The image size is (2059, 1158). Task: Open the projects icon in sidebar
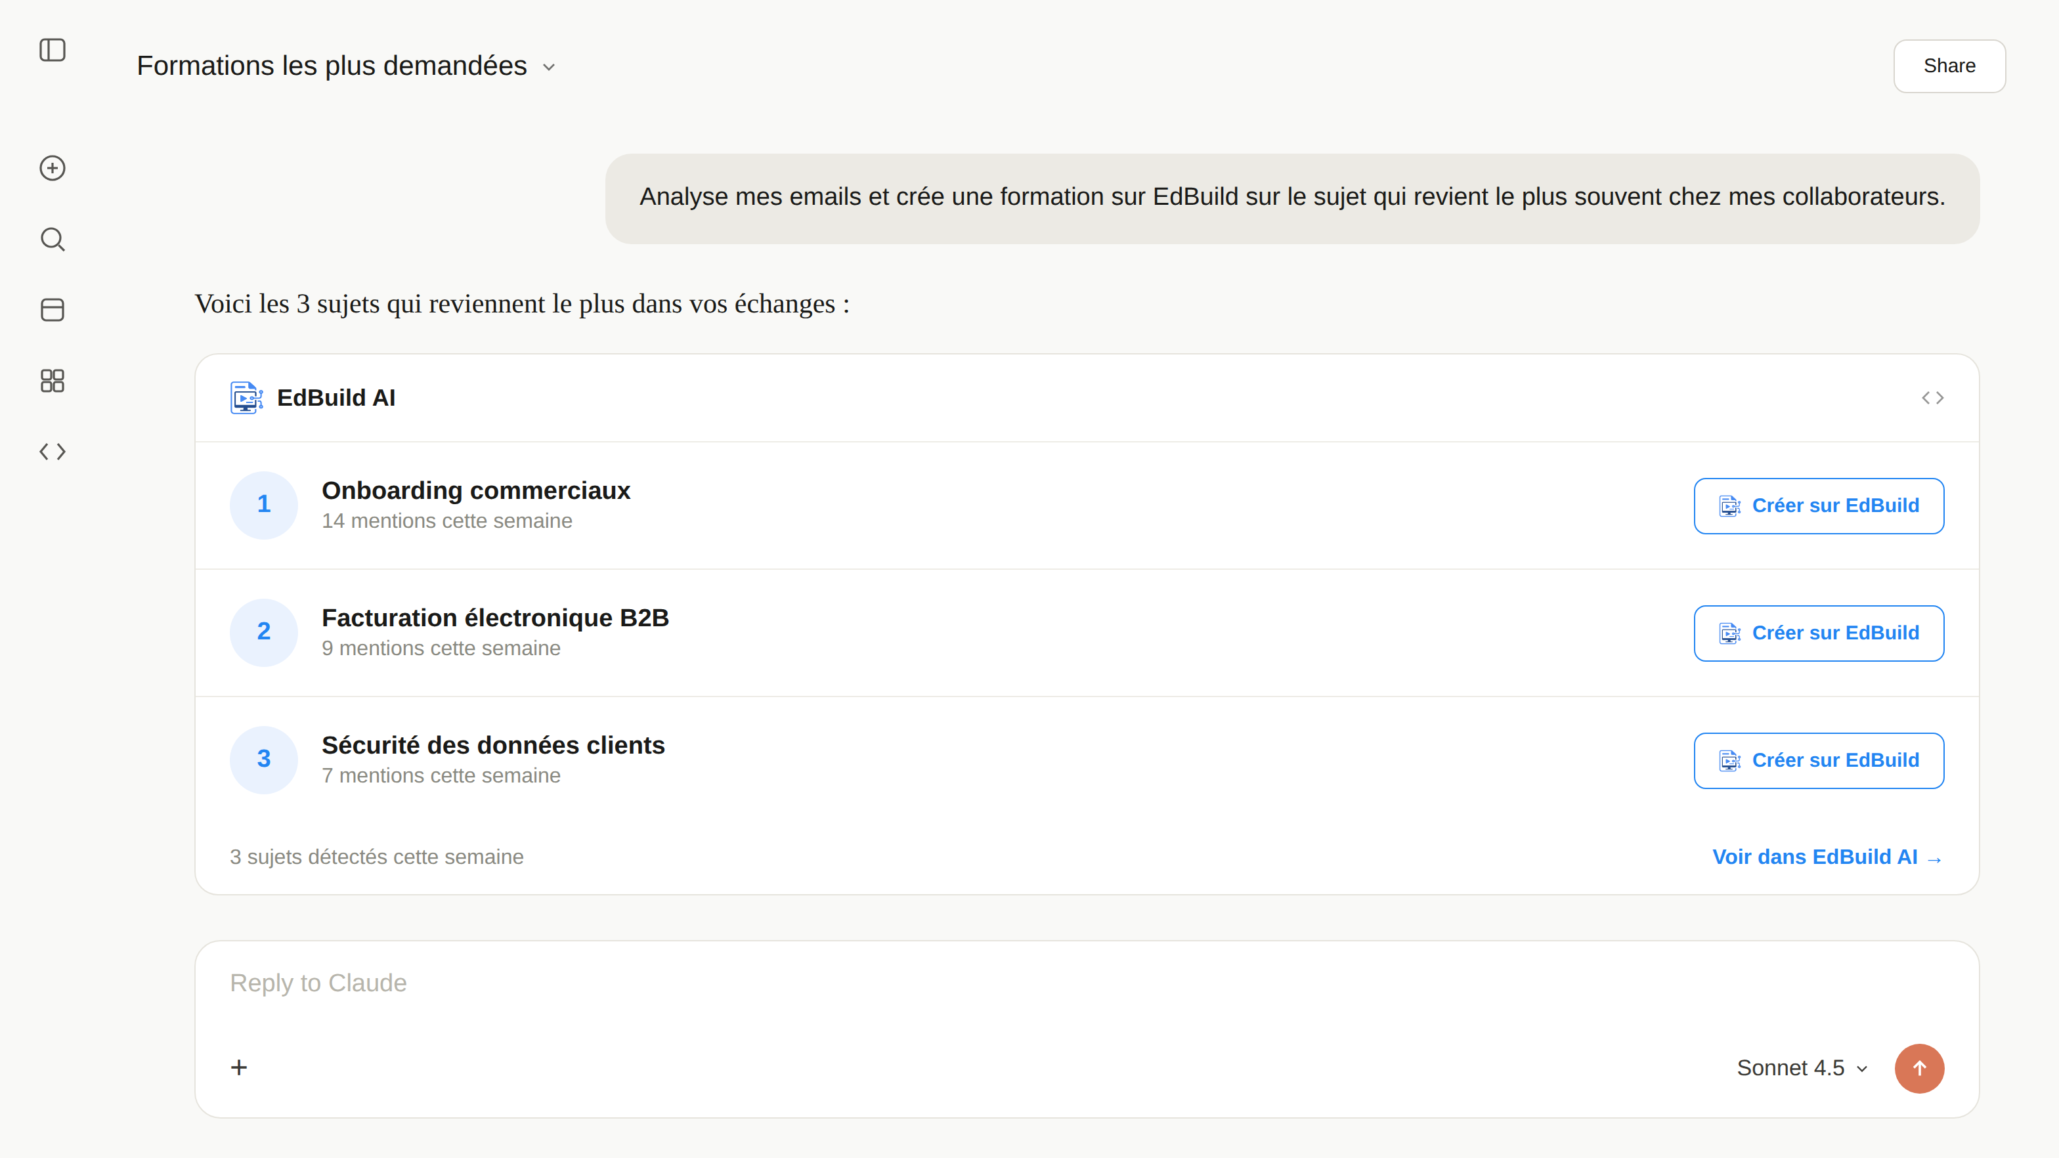point(52,310)
